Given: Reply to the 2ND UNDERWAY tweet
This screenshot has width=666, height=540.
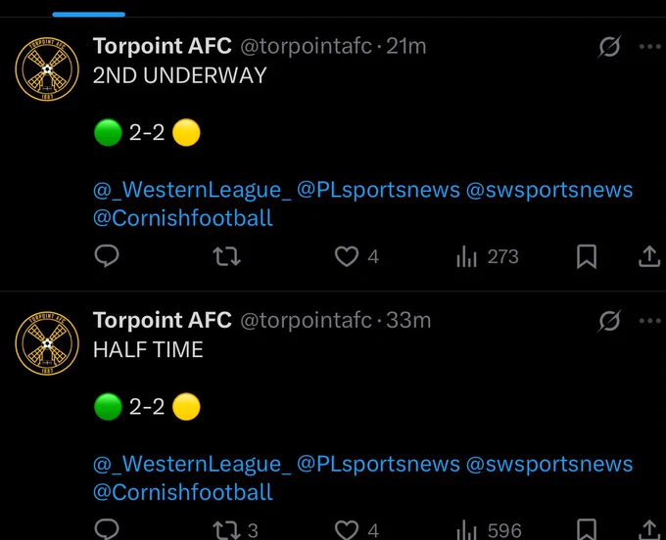Looking at the screenshot, I should tap(107, 256).
